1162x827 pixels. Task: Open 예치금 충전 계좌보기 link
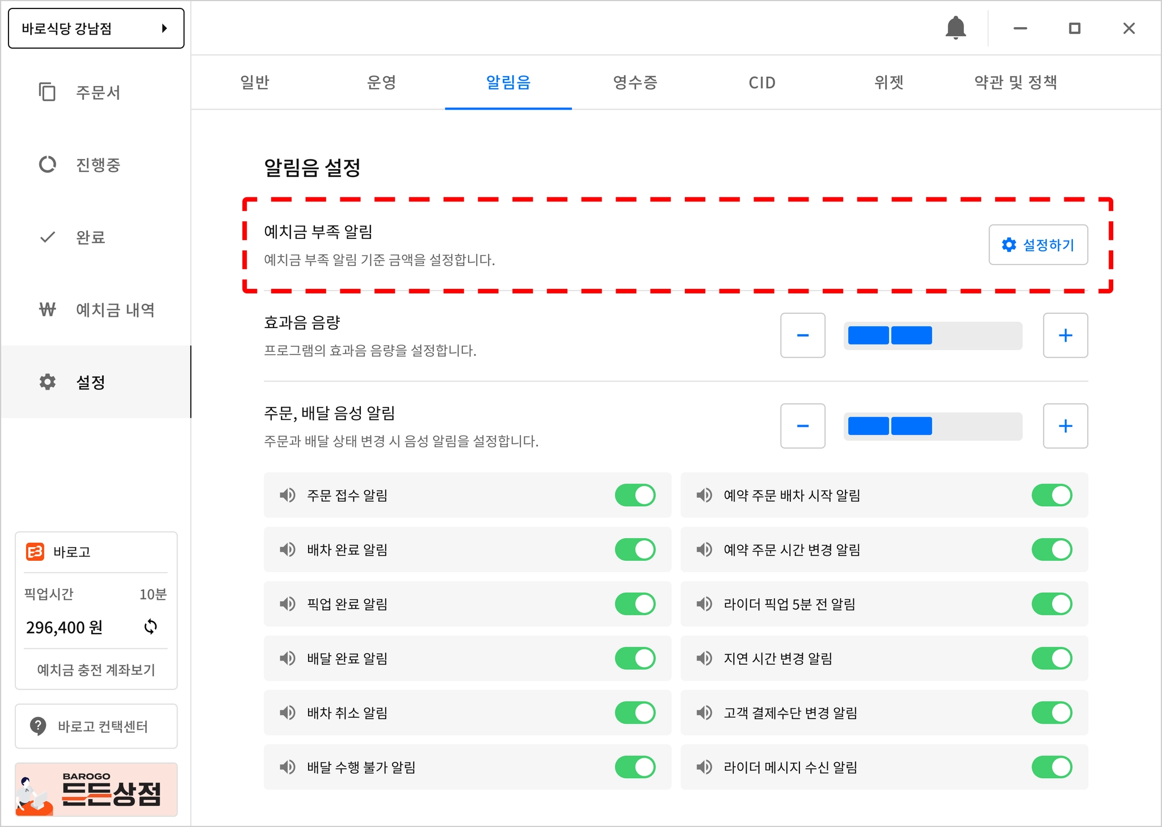point(96,670)
